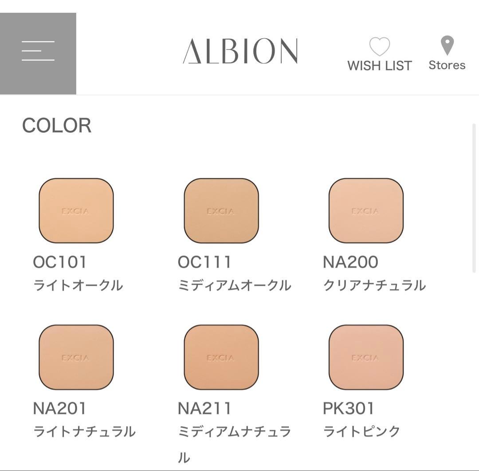Tap the Stores location pin icon
Screen dimensions: 479x471
pyautogui.click(x=447, y=46)
